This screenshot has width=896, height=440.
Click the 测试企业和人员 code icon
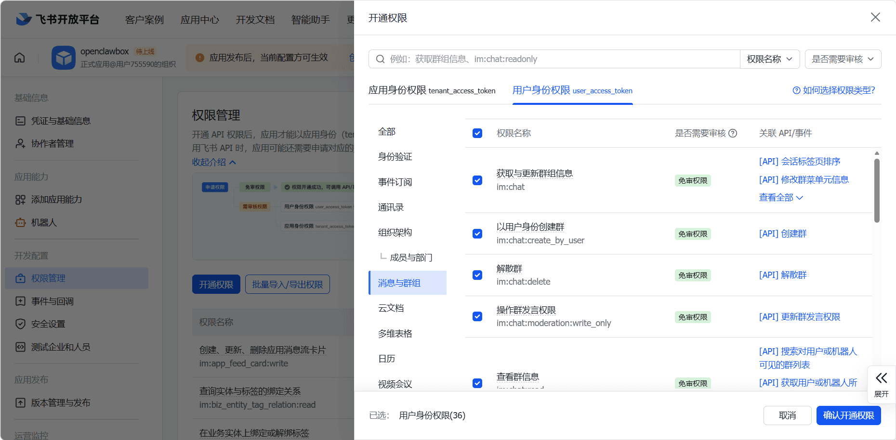(x=20, y=347)
